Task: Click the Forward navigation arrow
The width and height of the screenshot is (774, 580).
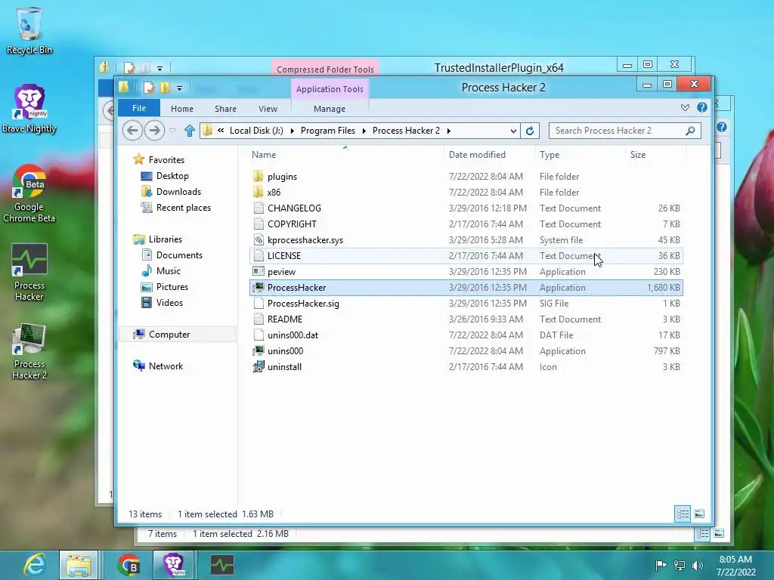Action: (154, 131)
